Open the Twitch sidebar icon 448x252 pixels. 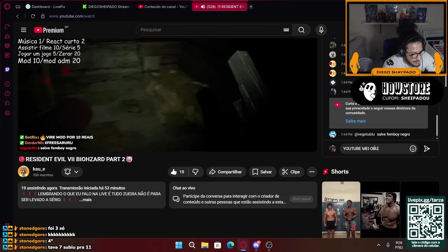click(x=7, y=70)
